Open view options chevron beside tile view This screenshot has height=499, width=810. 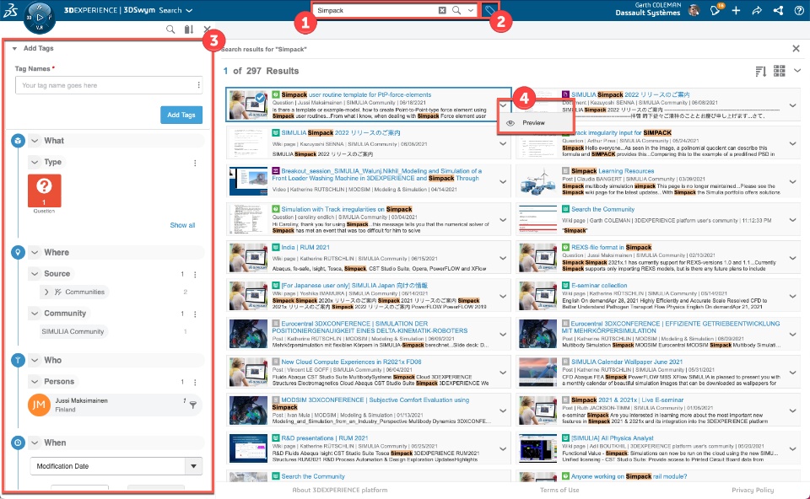[x=797, y=71]
